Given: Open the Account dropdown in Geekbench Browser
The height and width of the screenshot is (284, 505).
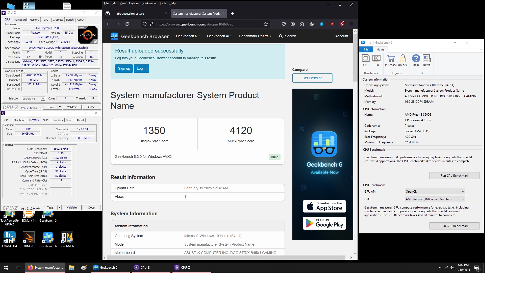Looking at the screenshot, I should point(343,36).
